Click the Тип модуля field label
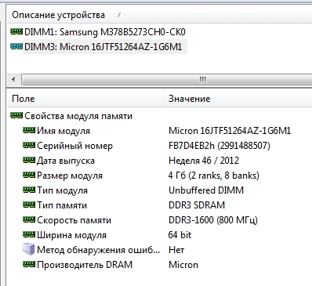The width and height of the screenshot is (312, 286). tap(62, 190)
